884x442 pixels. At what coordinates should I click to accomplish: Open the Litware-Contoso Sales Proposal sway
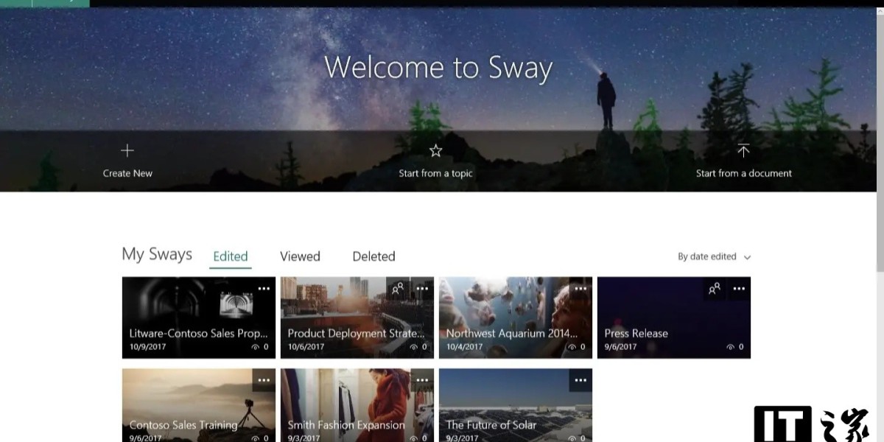[x=198, y=333]
